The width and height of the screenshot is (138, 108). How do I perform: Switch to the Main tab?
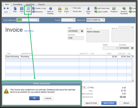[7, 4]
